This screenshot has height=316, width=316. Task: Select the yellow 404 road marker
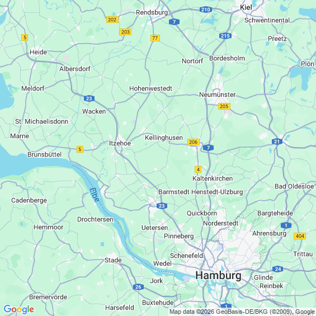tap(300, 236)
